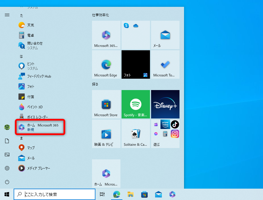This screenshot has height=200, width=263.
Task: Open Settings gear in the Start sidebar
Action: click(x=7, y=168)
